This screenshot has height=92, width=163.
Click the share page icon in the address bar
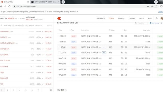(152, 6)
